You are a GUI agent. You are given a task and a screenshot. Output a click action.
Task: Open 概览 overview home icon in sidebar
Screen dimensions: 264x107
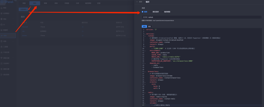tap(2, 8)
